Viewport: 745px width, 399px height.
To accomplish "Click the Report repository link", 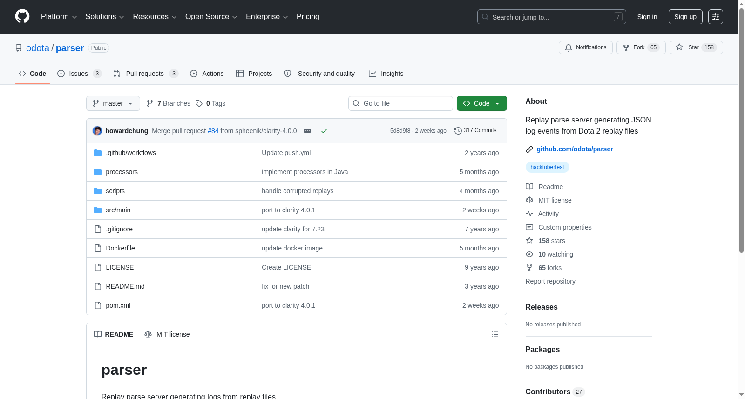I will pyautogui.click(x=550, y=281).
